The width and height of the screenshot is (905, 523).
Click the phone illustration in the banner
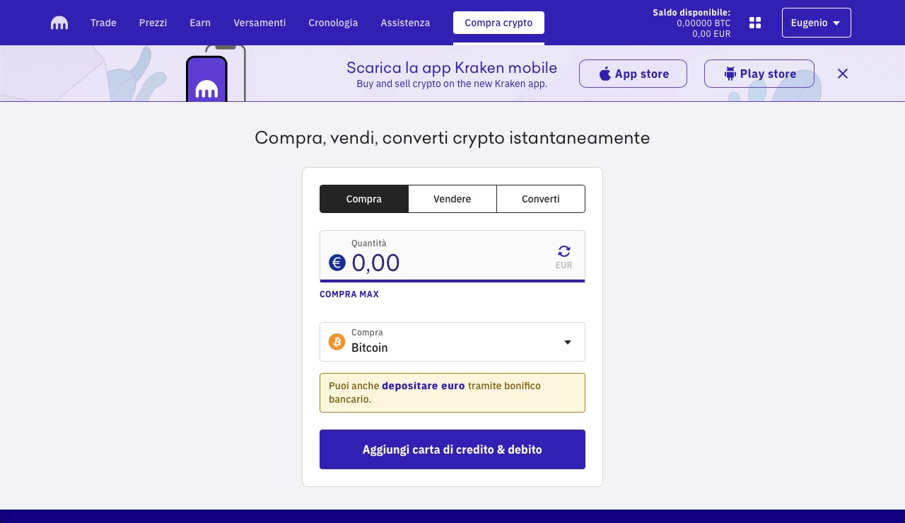click(x=215, y=74)
